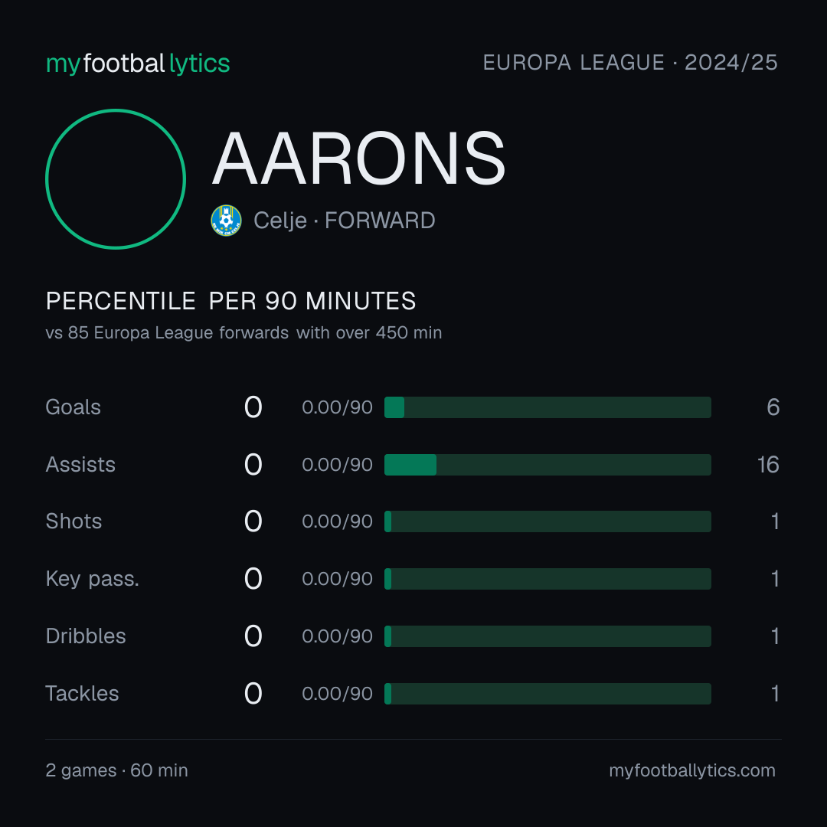
Task: Click the Percentile Per 90 Minutes heading
Action: click(x=231, y=301)
